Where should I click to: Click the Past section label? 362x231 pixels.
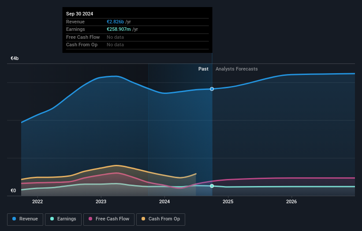click(203, 69)
